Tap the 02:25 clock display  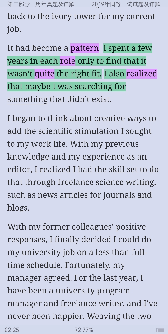pos(12,330)
